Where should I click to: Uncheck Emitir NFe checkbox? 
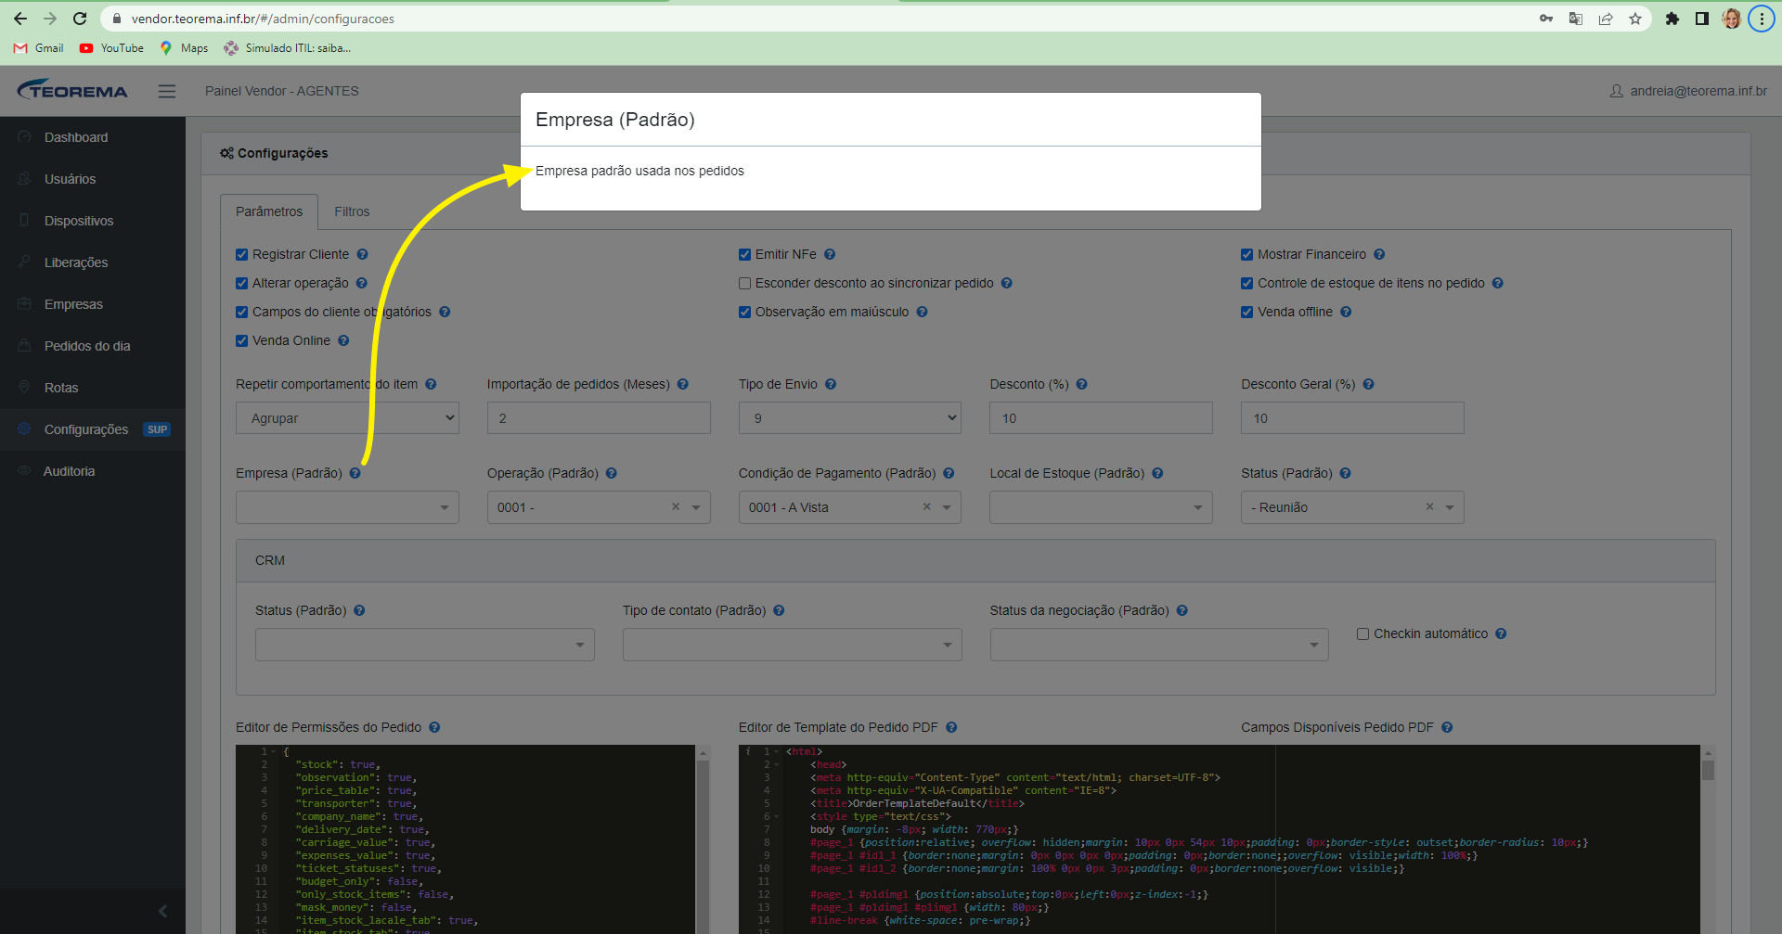click(744, 254)
